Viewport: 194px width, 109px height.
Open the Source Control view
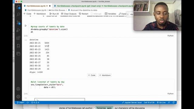[x=18, y=22]
